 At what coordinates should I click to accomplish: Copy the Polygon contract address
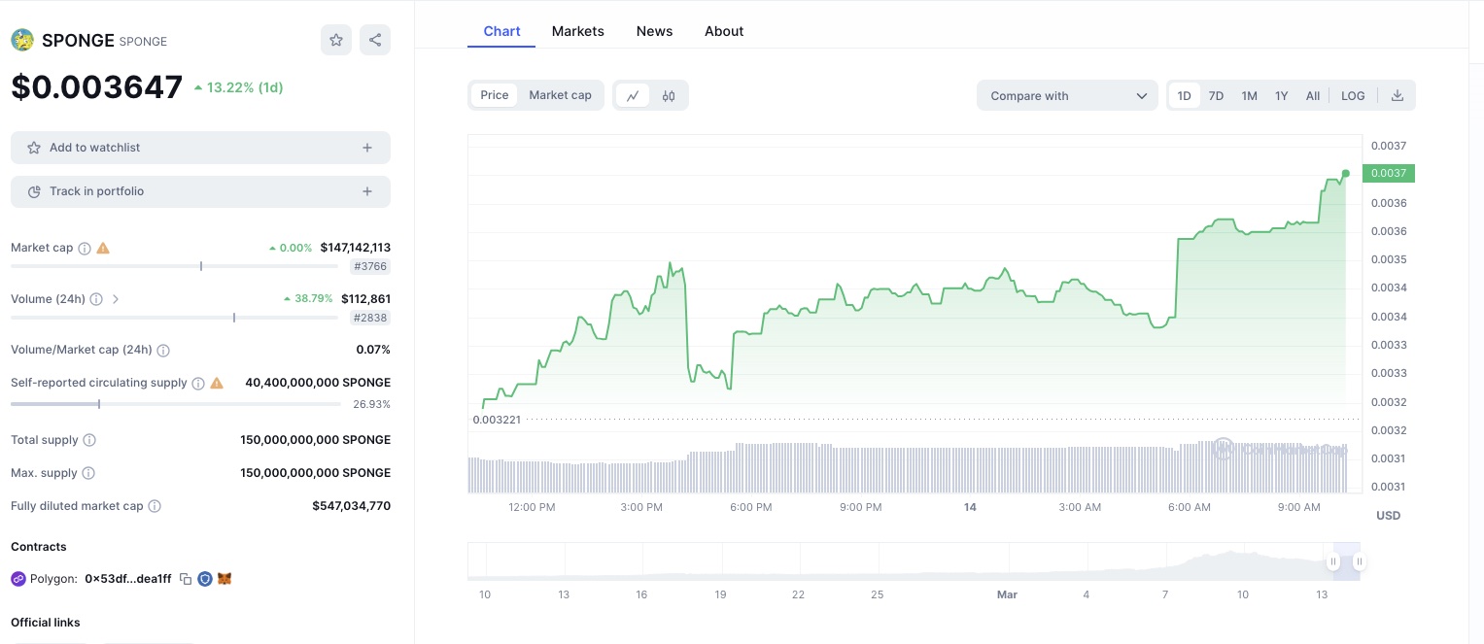coord(186,579)
